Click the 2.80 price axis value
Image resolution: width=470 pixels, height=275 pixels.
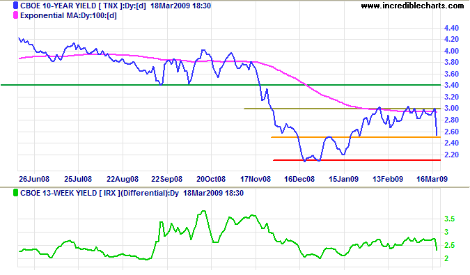pos(451,120)
